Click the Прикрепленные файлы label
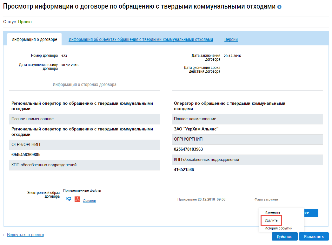 [82, 190]
